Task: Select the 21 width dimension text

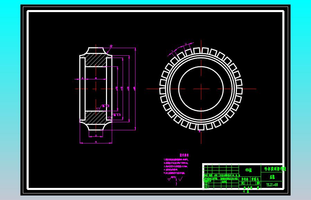Action: coord(96,136)
